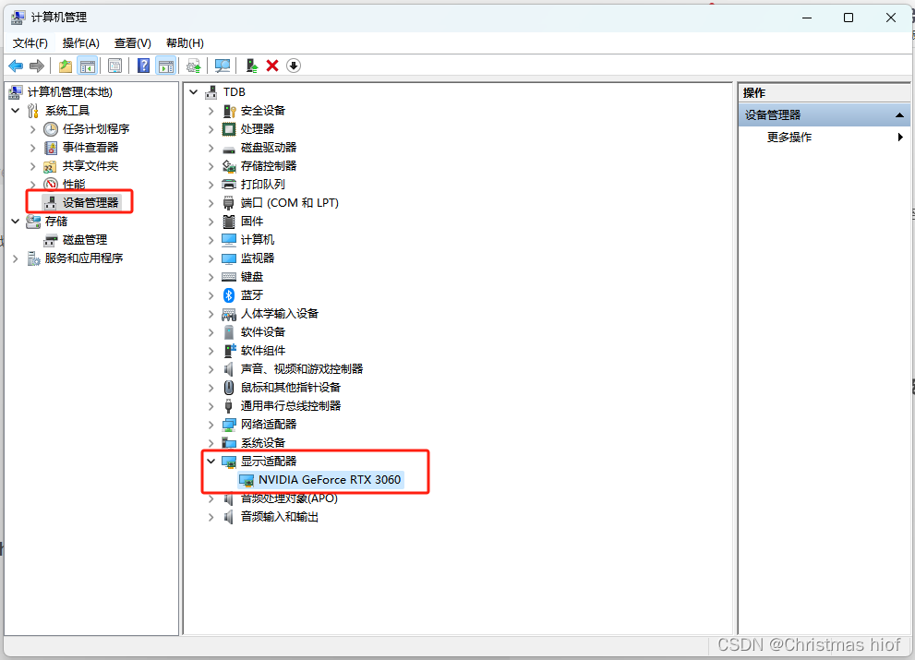Click the 网络适配器 network icon
Image resolution: width=915 pixels, height=660 pixels.
coord(229,425)
